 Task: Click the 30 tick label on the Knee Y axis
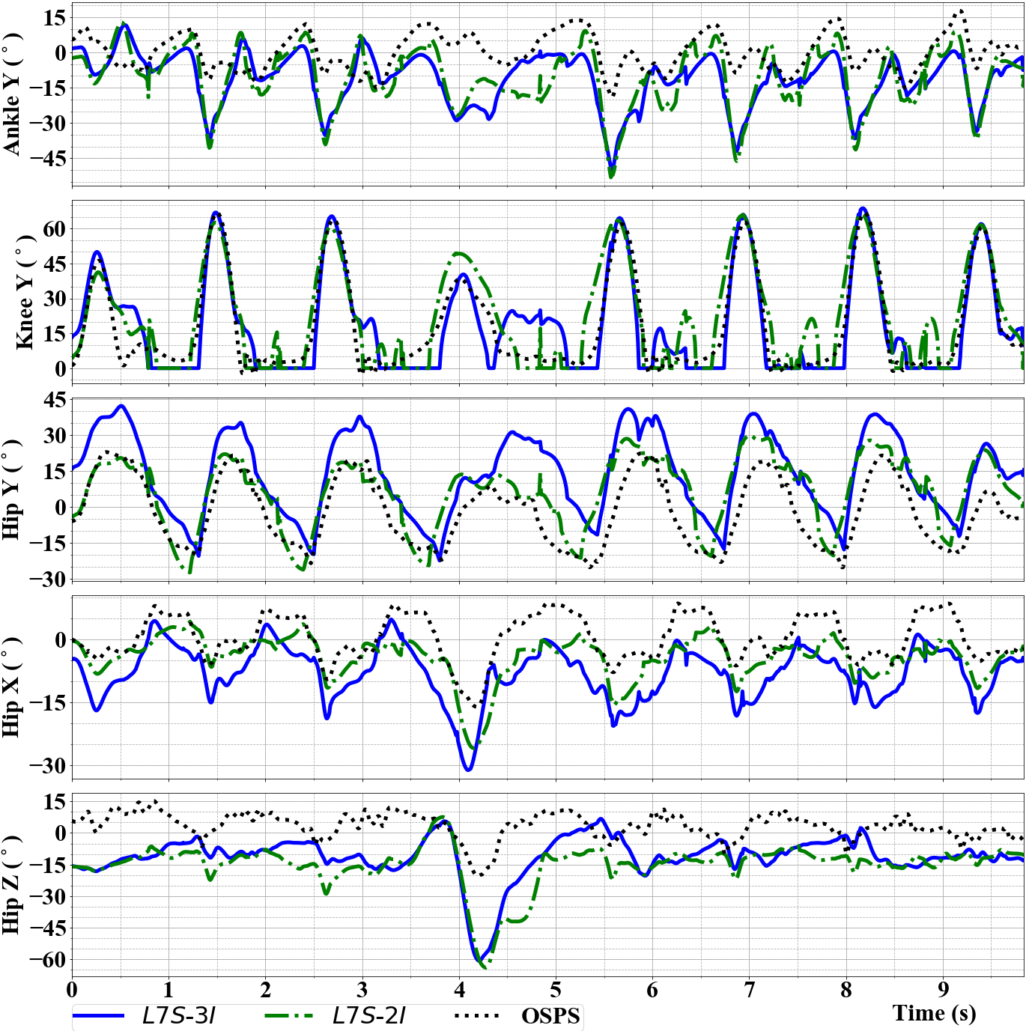55,299
